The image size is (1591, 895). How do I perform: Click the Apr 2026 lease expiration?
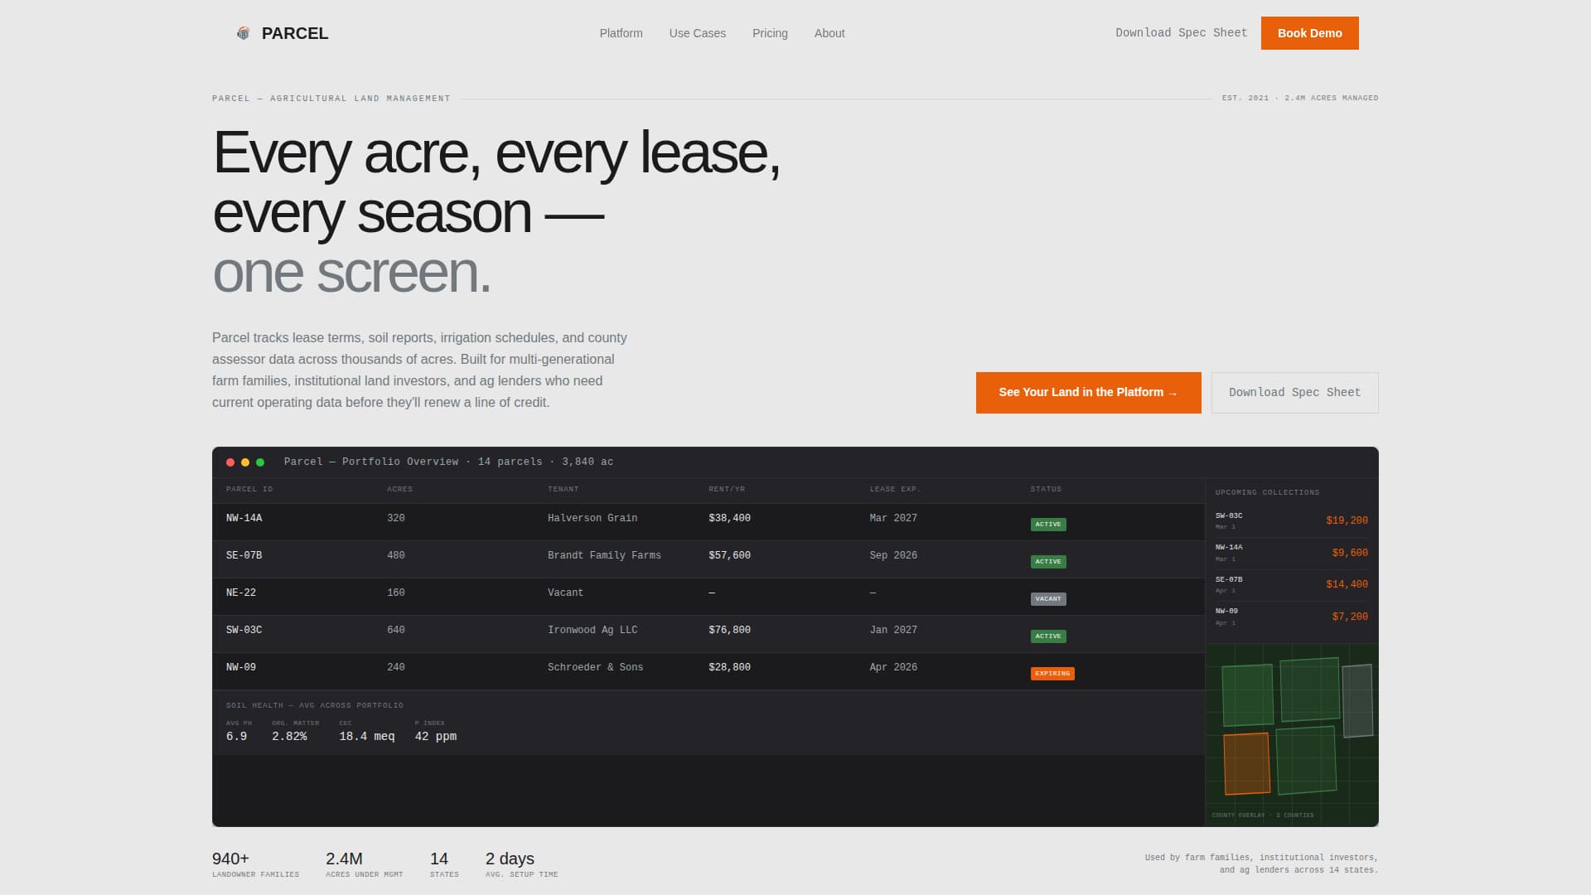pos(893,667)
